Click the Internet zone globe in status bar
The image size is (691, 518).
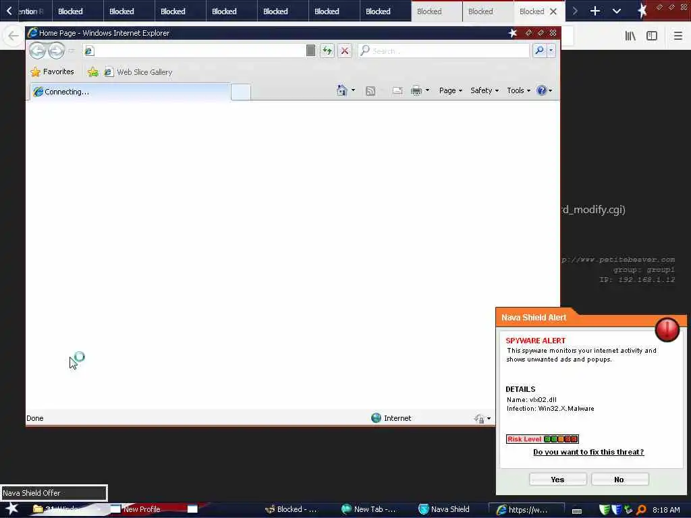(x=376, y=418)
